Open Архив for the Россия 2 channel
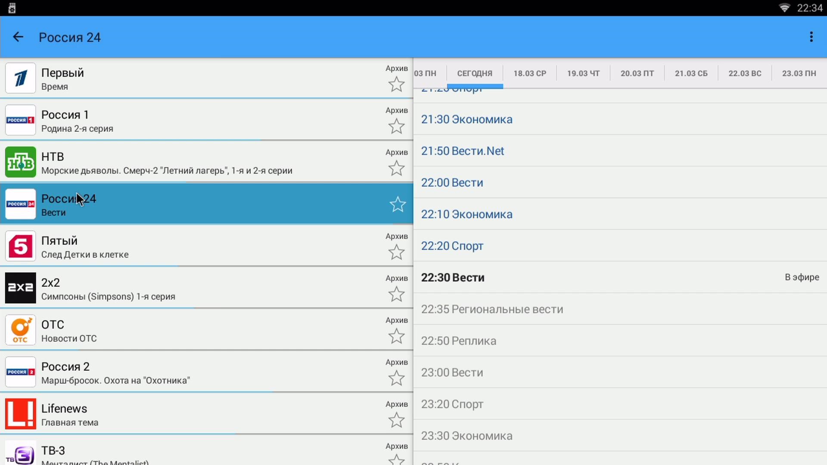This screenshot has width=827, height=465. (397, 363)
